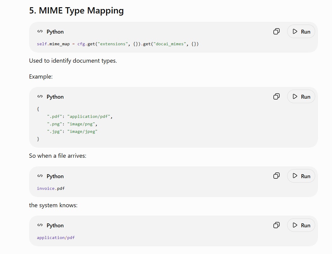Copy the self.mime_map code block
The width and height of the screenshot is (332, 254).
coord(276,31)
